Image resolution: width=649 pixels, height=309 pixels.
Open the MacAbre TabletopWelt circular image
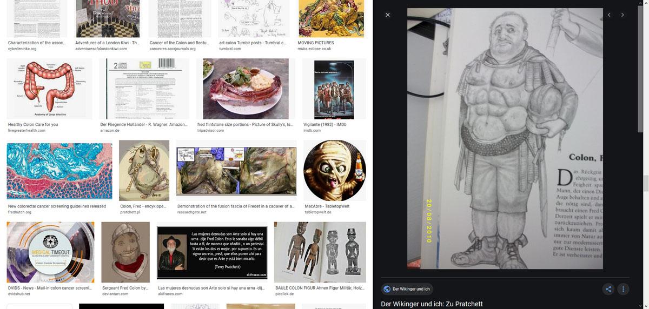coord(334,171)
